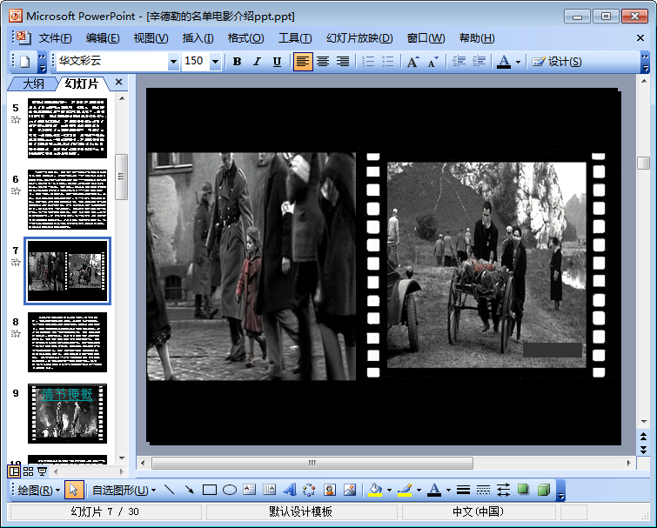Screen dimensions: 657x528
Task: Open line color dropdown arrow
Action: pyautogui.click(x=419, y=490)
